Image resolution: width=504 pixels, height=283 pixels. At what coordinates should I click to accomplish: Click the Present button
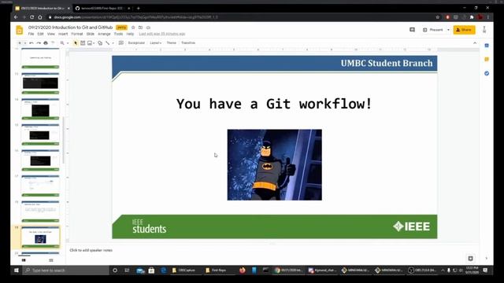433,30
